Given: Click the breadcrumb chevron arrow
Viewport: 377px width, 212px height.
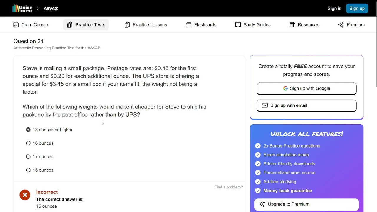Looking at the screenshot, I should coord(38,9).
